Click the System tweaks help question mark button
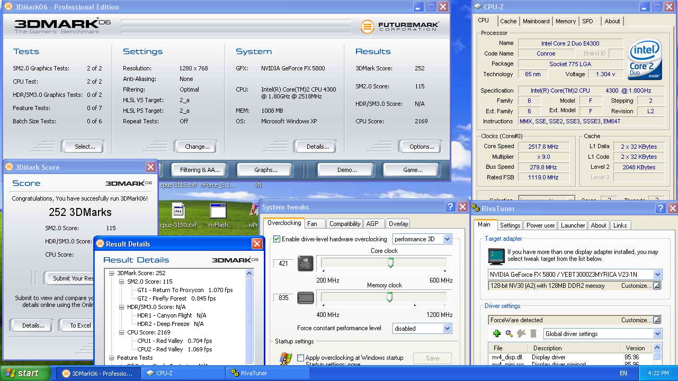678x381 pixels. [450, 207]
